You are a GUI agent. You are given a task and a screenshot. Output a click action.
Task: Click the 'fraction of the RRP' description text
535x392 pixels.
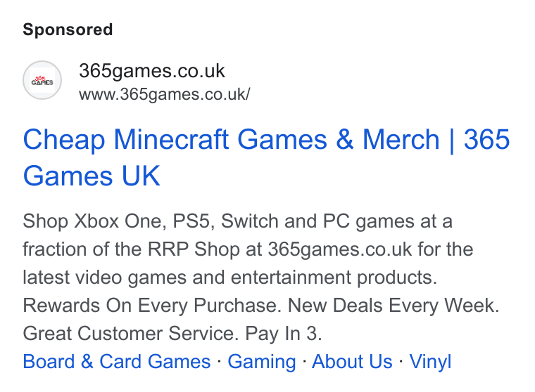pos(106,249)
